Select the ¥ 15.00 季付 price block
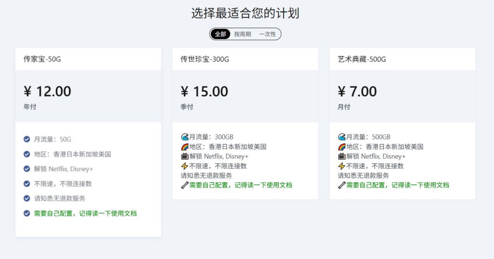Image resolution: width=494 pixels, height=259 pixels. pos(245,96)
